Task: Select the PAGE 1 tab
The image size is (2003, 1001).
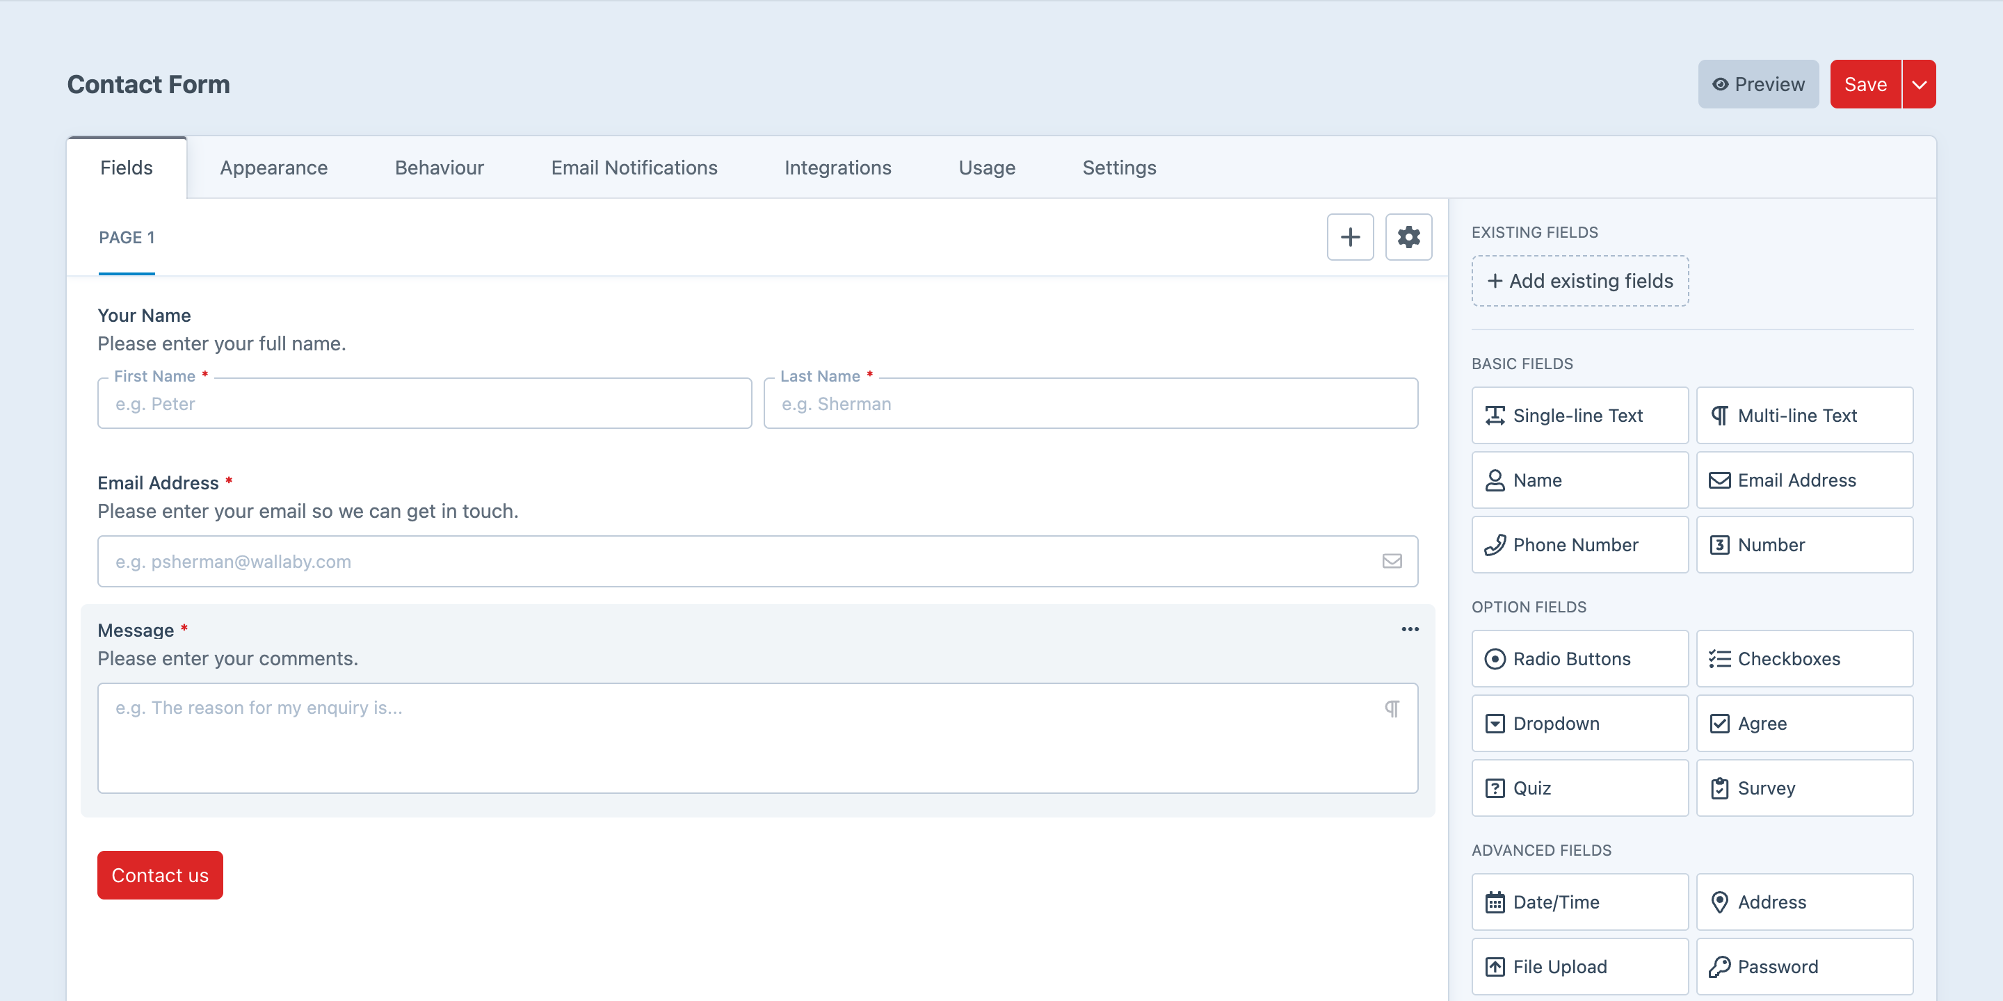Action: (127, 238)
